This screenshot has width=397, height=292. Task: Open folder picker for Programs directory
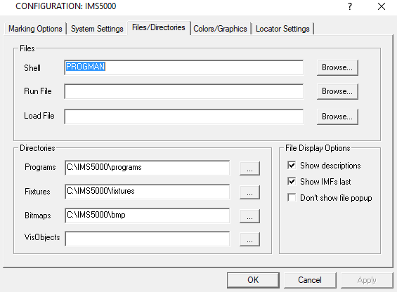[x=249, y=168]
